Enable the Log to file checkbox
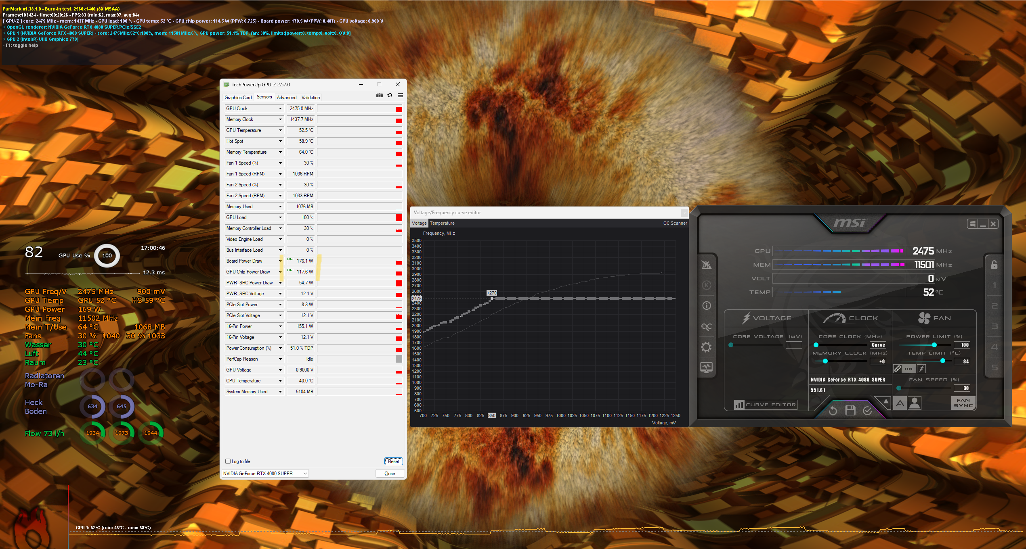 tap(228, 461)
